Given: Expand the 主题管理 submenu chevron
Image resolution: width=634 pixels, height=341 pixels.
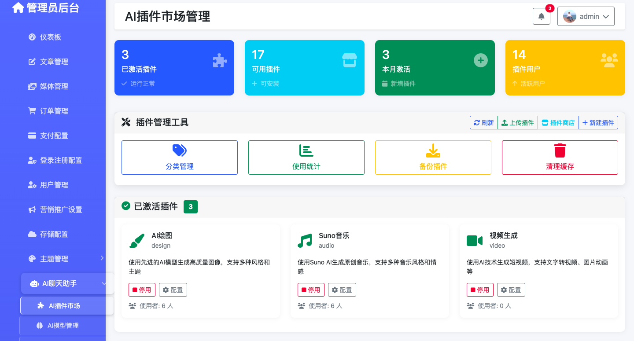Looking at the screenshot, I should click(102, 258).
